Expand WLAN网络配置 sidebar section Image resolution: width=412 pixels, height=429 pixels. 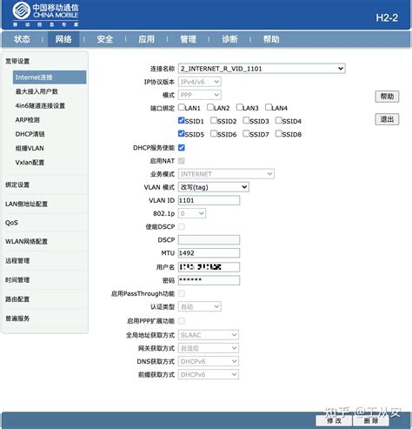[x=26, y=241]
